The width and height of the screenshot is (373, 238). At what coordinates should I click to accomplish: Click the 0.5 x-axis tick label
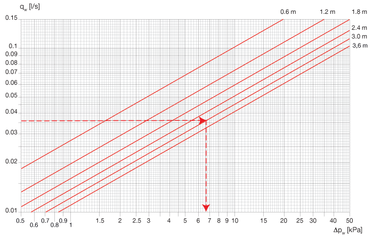click(20, 221)
